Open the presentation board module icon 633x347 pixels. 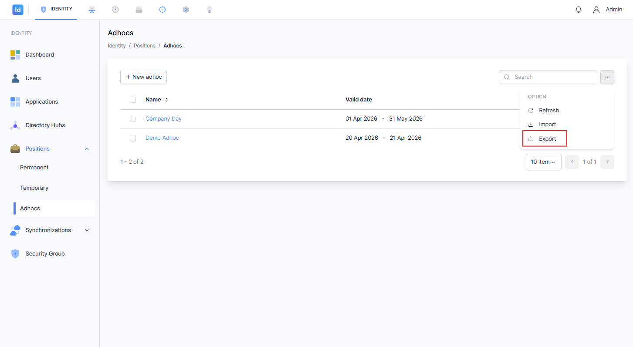[92, 10]
